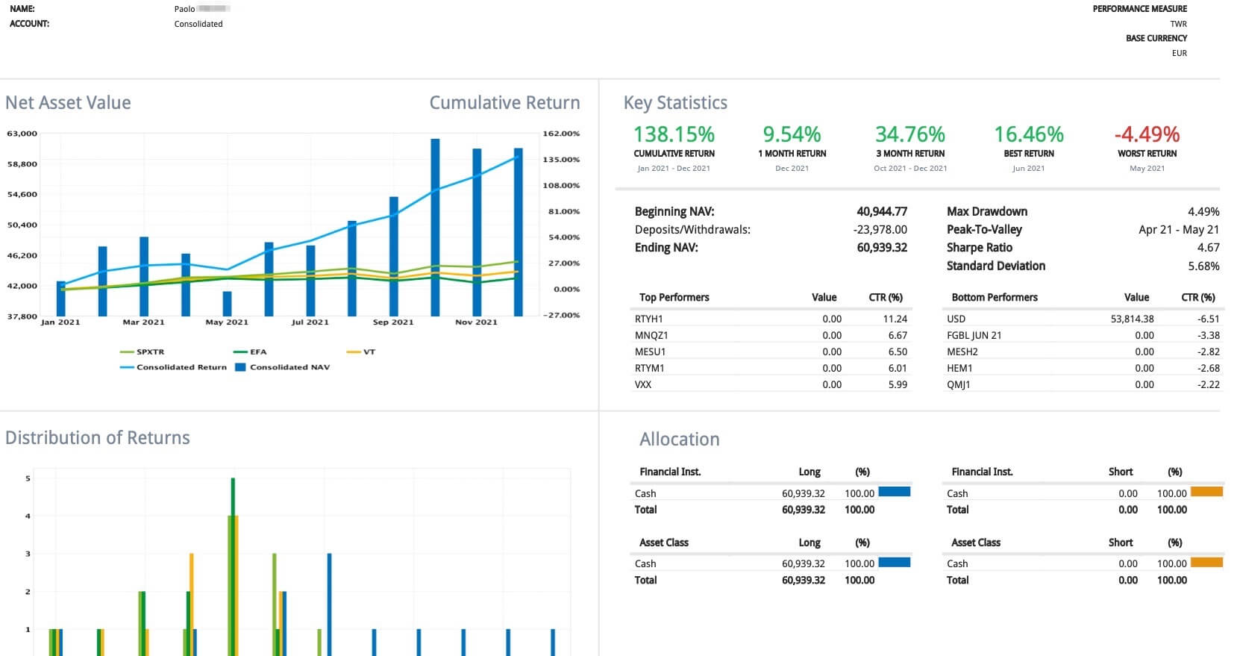1237x656 pixels.
Task: Click the blue Long Cash bar under Financial Inst.
Action: [x=894, y=492]
